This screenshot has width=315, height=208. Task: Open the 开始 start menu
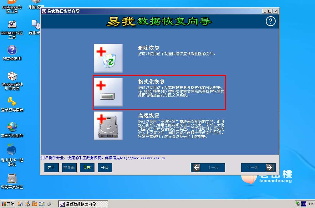[x=8, y=204]
